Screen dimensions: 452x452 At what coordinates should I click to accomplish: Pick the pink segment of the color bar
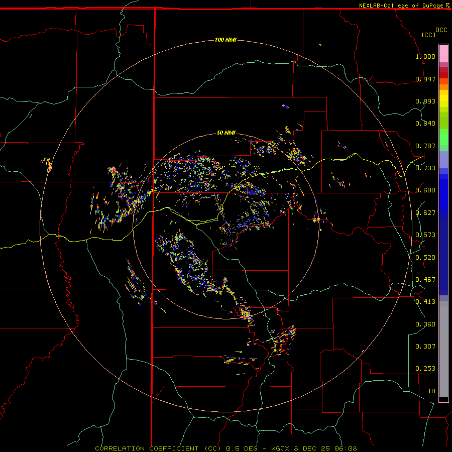pos(443,54)
